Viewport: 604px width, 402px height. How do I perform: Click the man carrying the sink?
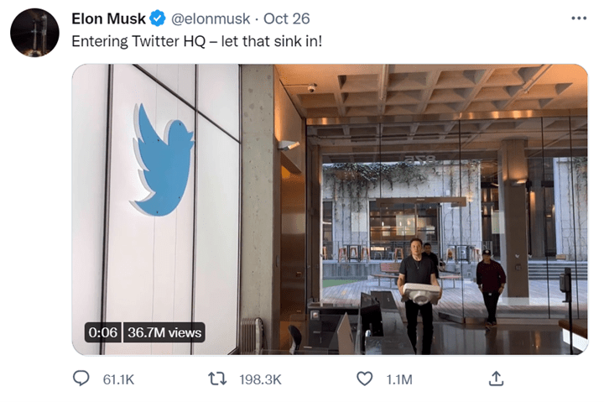[x=416, y=285]
